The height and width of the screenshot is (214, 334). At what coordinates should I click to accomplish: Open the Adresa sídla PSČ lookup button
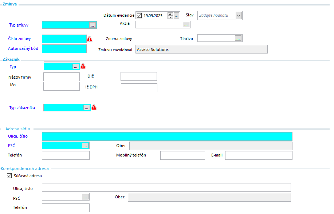pyautogui.click(x=85, y=146)
